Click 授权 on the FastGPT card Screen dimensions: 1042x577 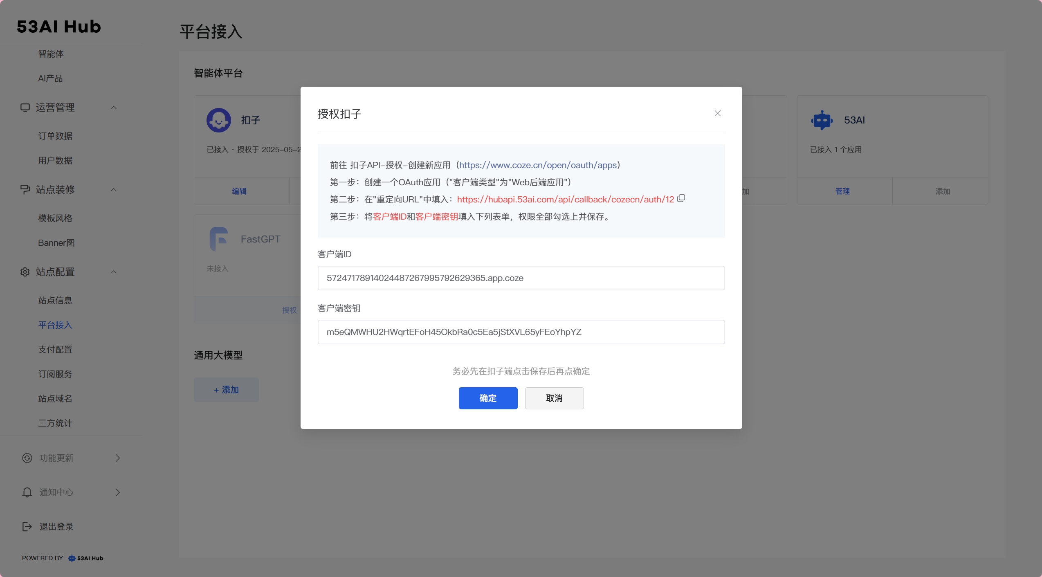pyautogui.click(x=290, y=310)
